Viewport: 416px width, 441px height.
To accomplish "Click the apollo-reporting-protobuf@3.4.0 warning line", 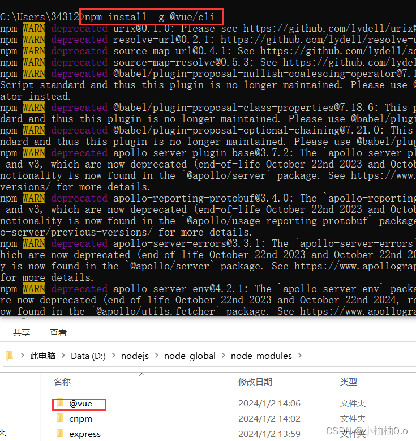I will click(208, 198).
